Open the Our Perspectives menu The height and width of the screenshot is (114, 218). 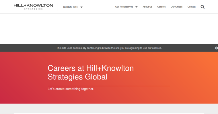click(x=126, y=7)
